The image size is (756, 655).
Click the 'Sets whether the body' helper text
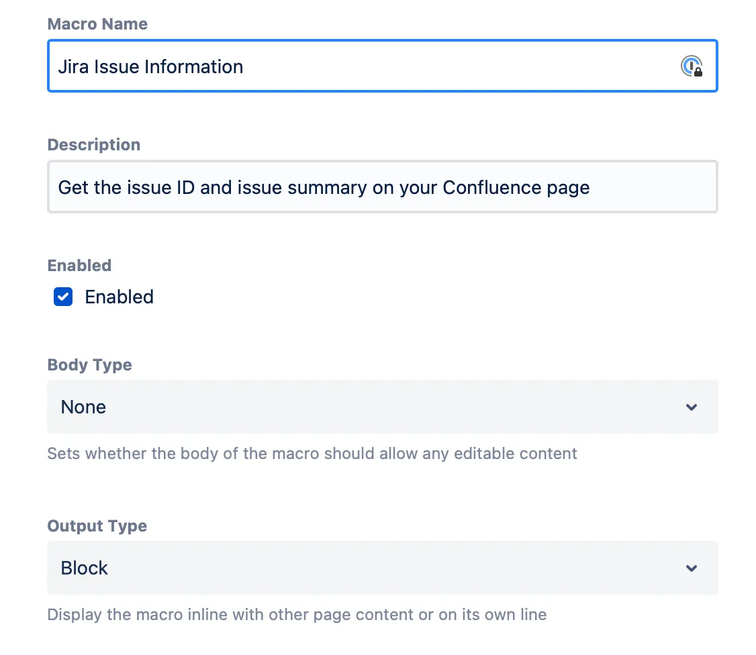click(x=312, y=454)
